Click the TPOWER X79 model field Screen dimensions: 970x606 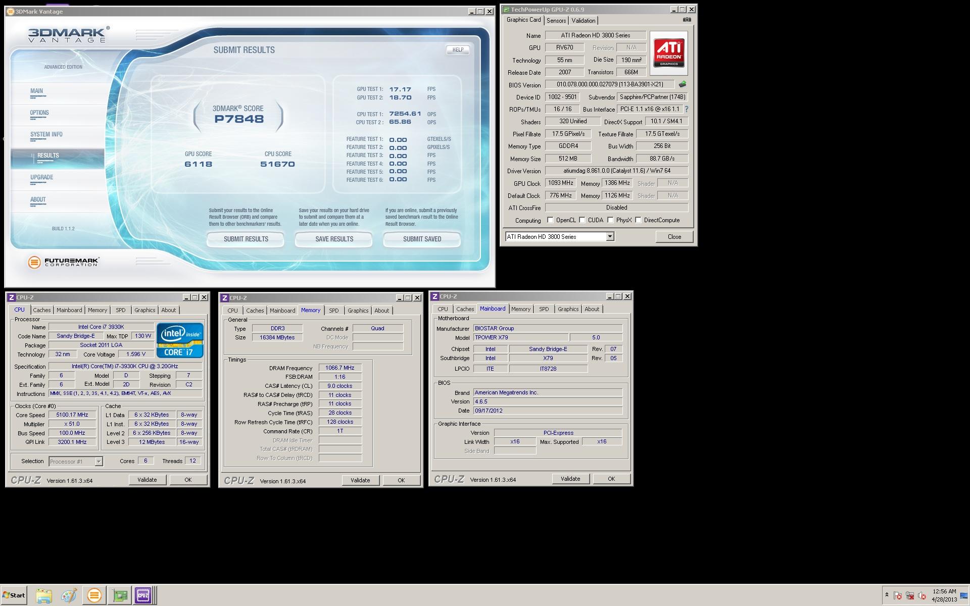[x=520, y=337]
